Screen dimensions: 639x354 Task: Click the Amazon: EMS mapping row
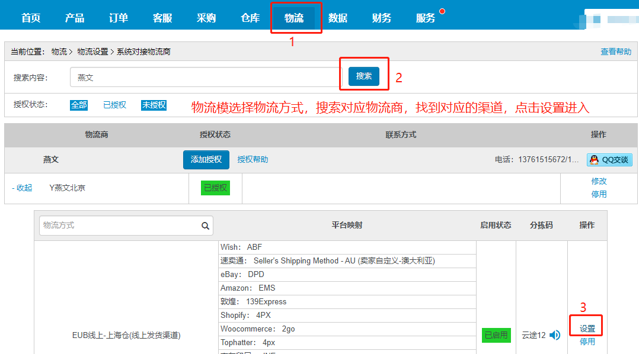(x=347, y=288)
